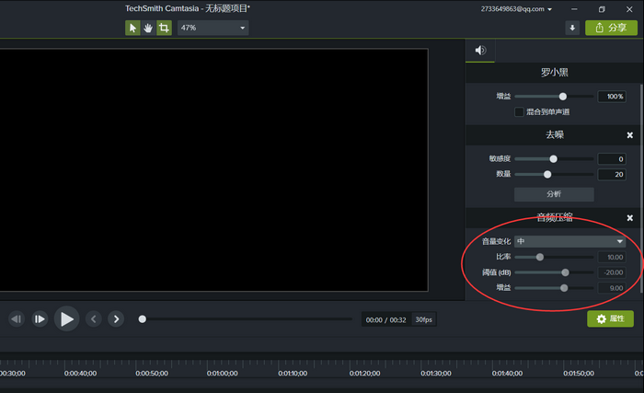Open the 音量变化 dropdown set to 中
The width and height of the screenshot is (644, 393).
pos(570,241)
